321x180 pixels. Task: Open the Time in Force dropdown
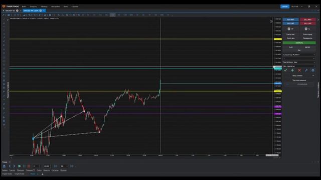pyautogui.click(x=304, y=62)
